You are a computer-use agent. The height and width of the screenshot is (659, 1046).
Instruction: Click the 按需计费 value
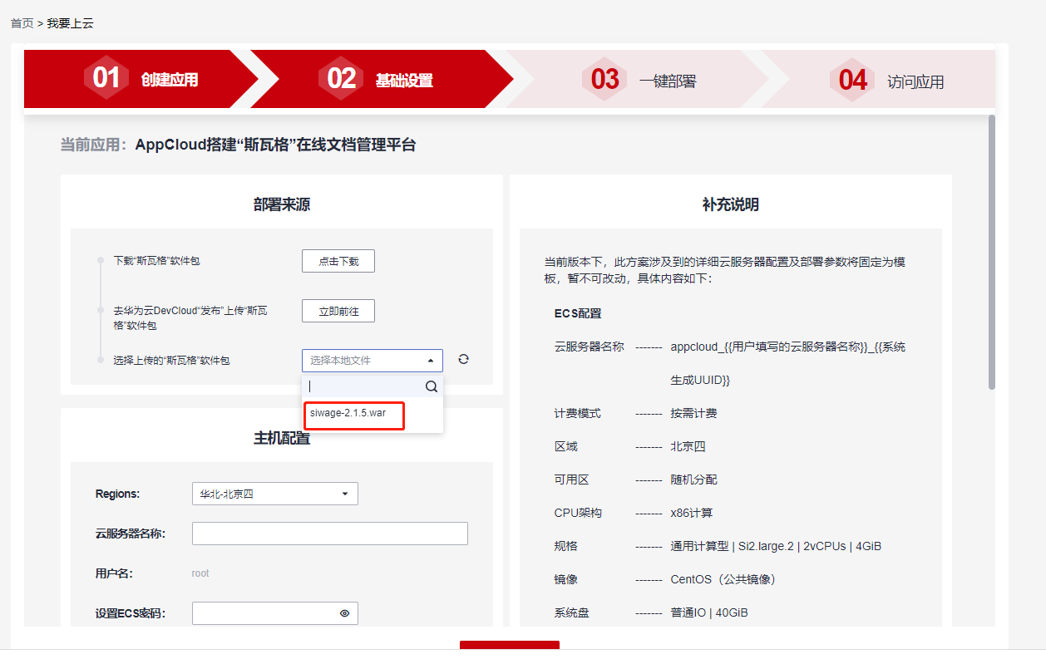tap(693, 413)
